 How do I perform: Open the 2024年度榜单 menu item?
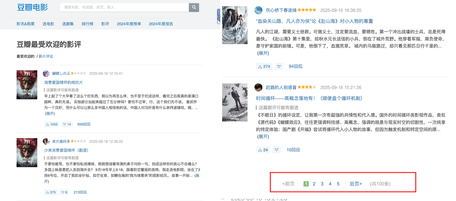pos(129,24)
